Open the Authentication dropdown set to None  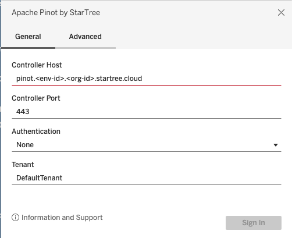tap(147, 145)
